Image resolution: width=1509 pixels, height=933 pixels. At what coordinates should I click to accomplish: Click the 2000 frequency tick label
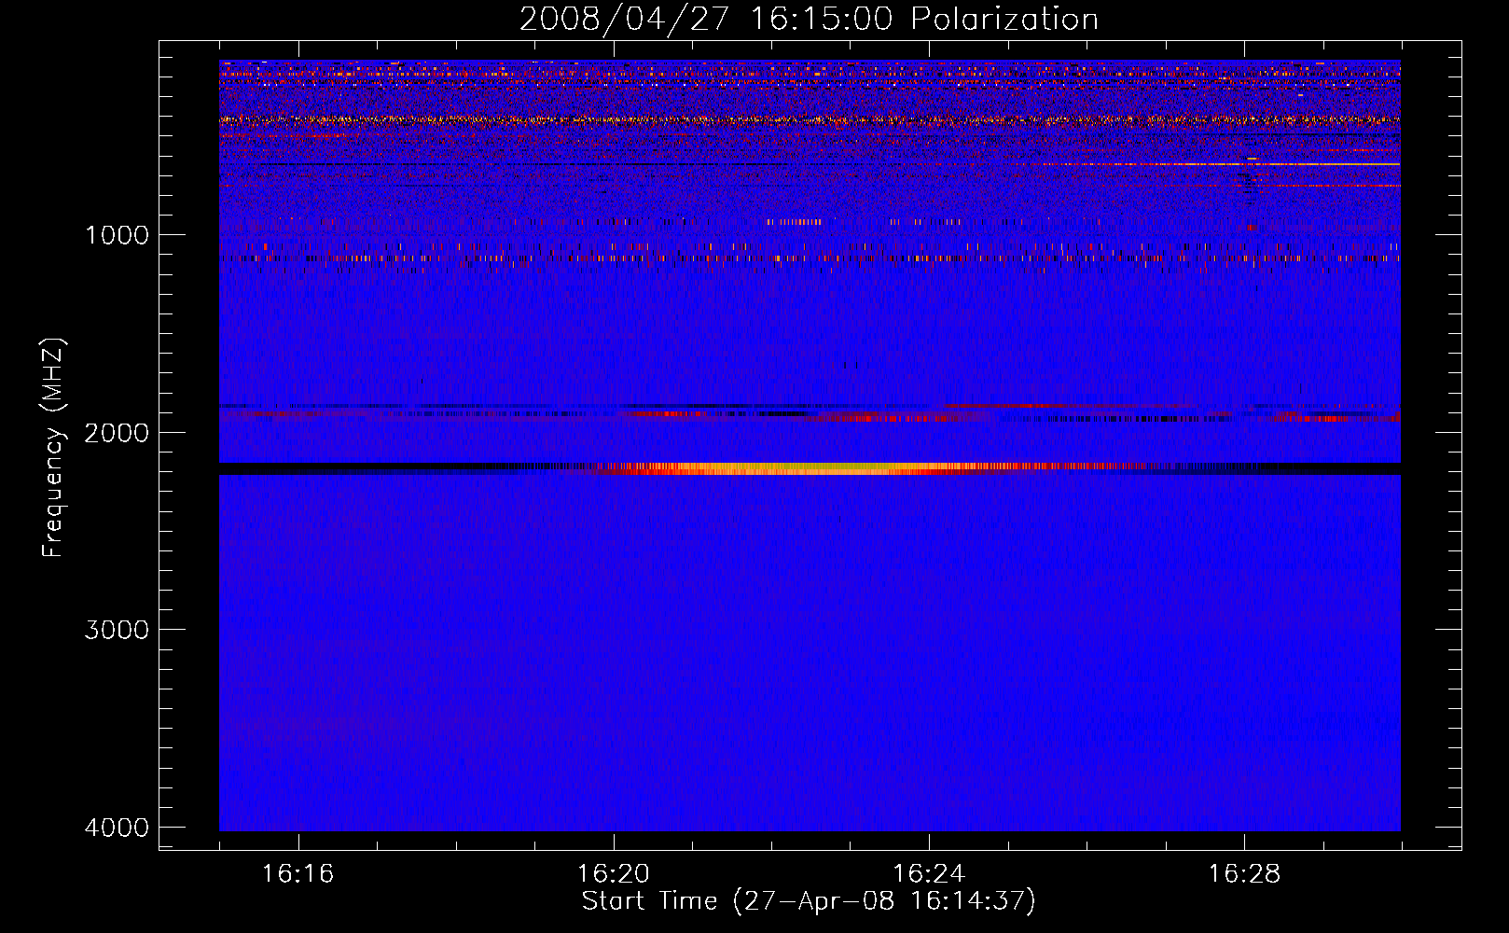point(117,433)
